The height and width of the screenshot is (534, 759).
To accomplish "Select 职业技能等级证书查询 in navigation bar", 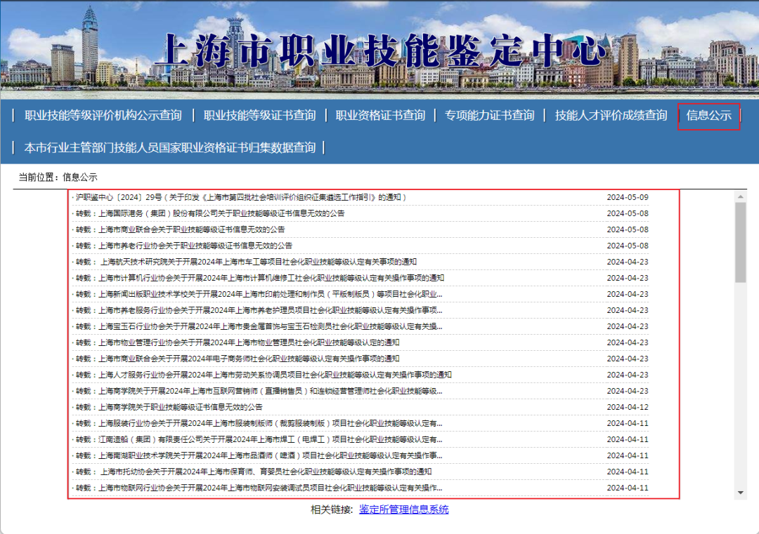I will [259, 116].
